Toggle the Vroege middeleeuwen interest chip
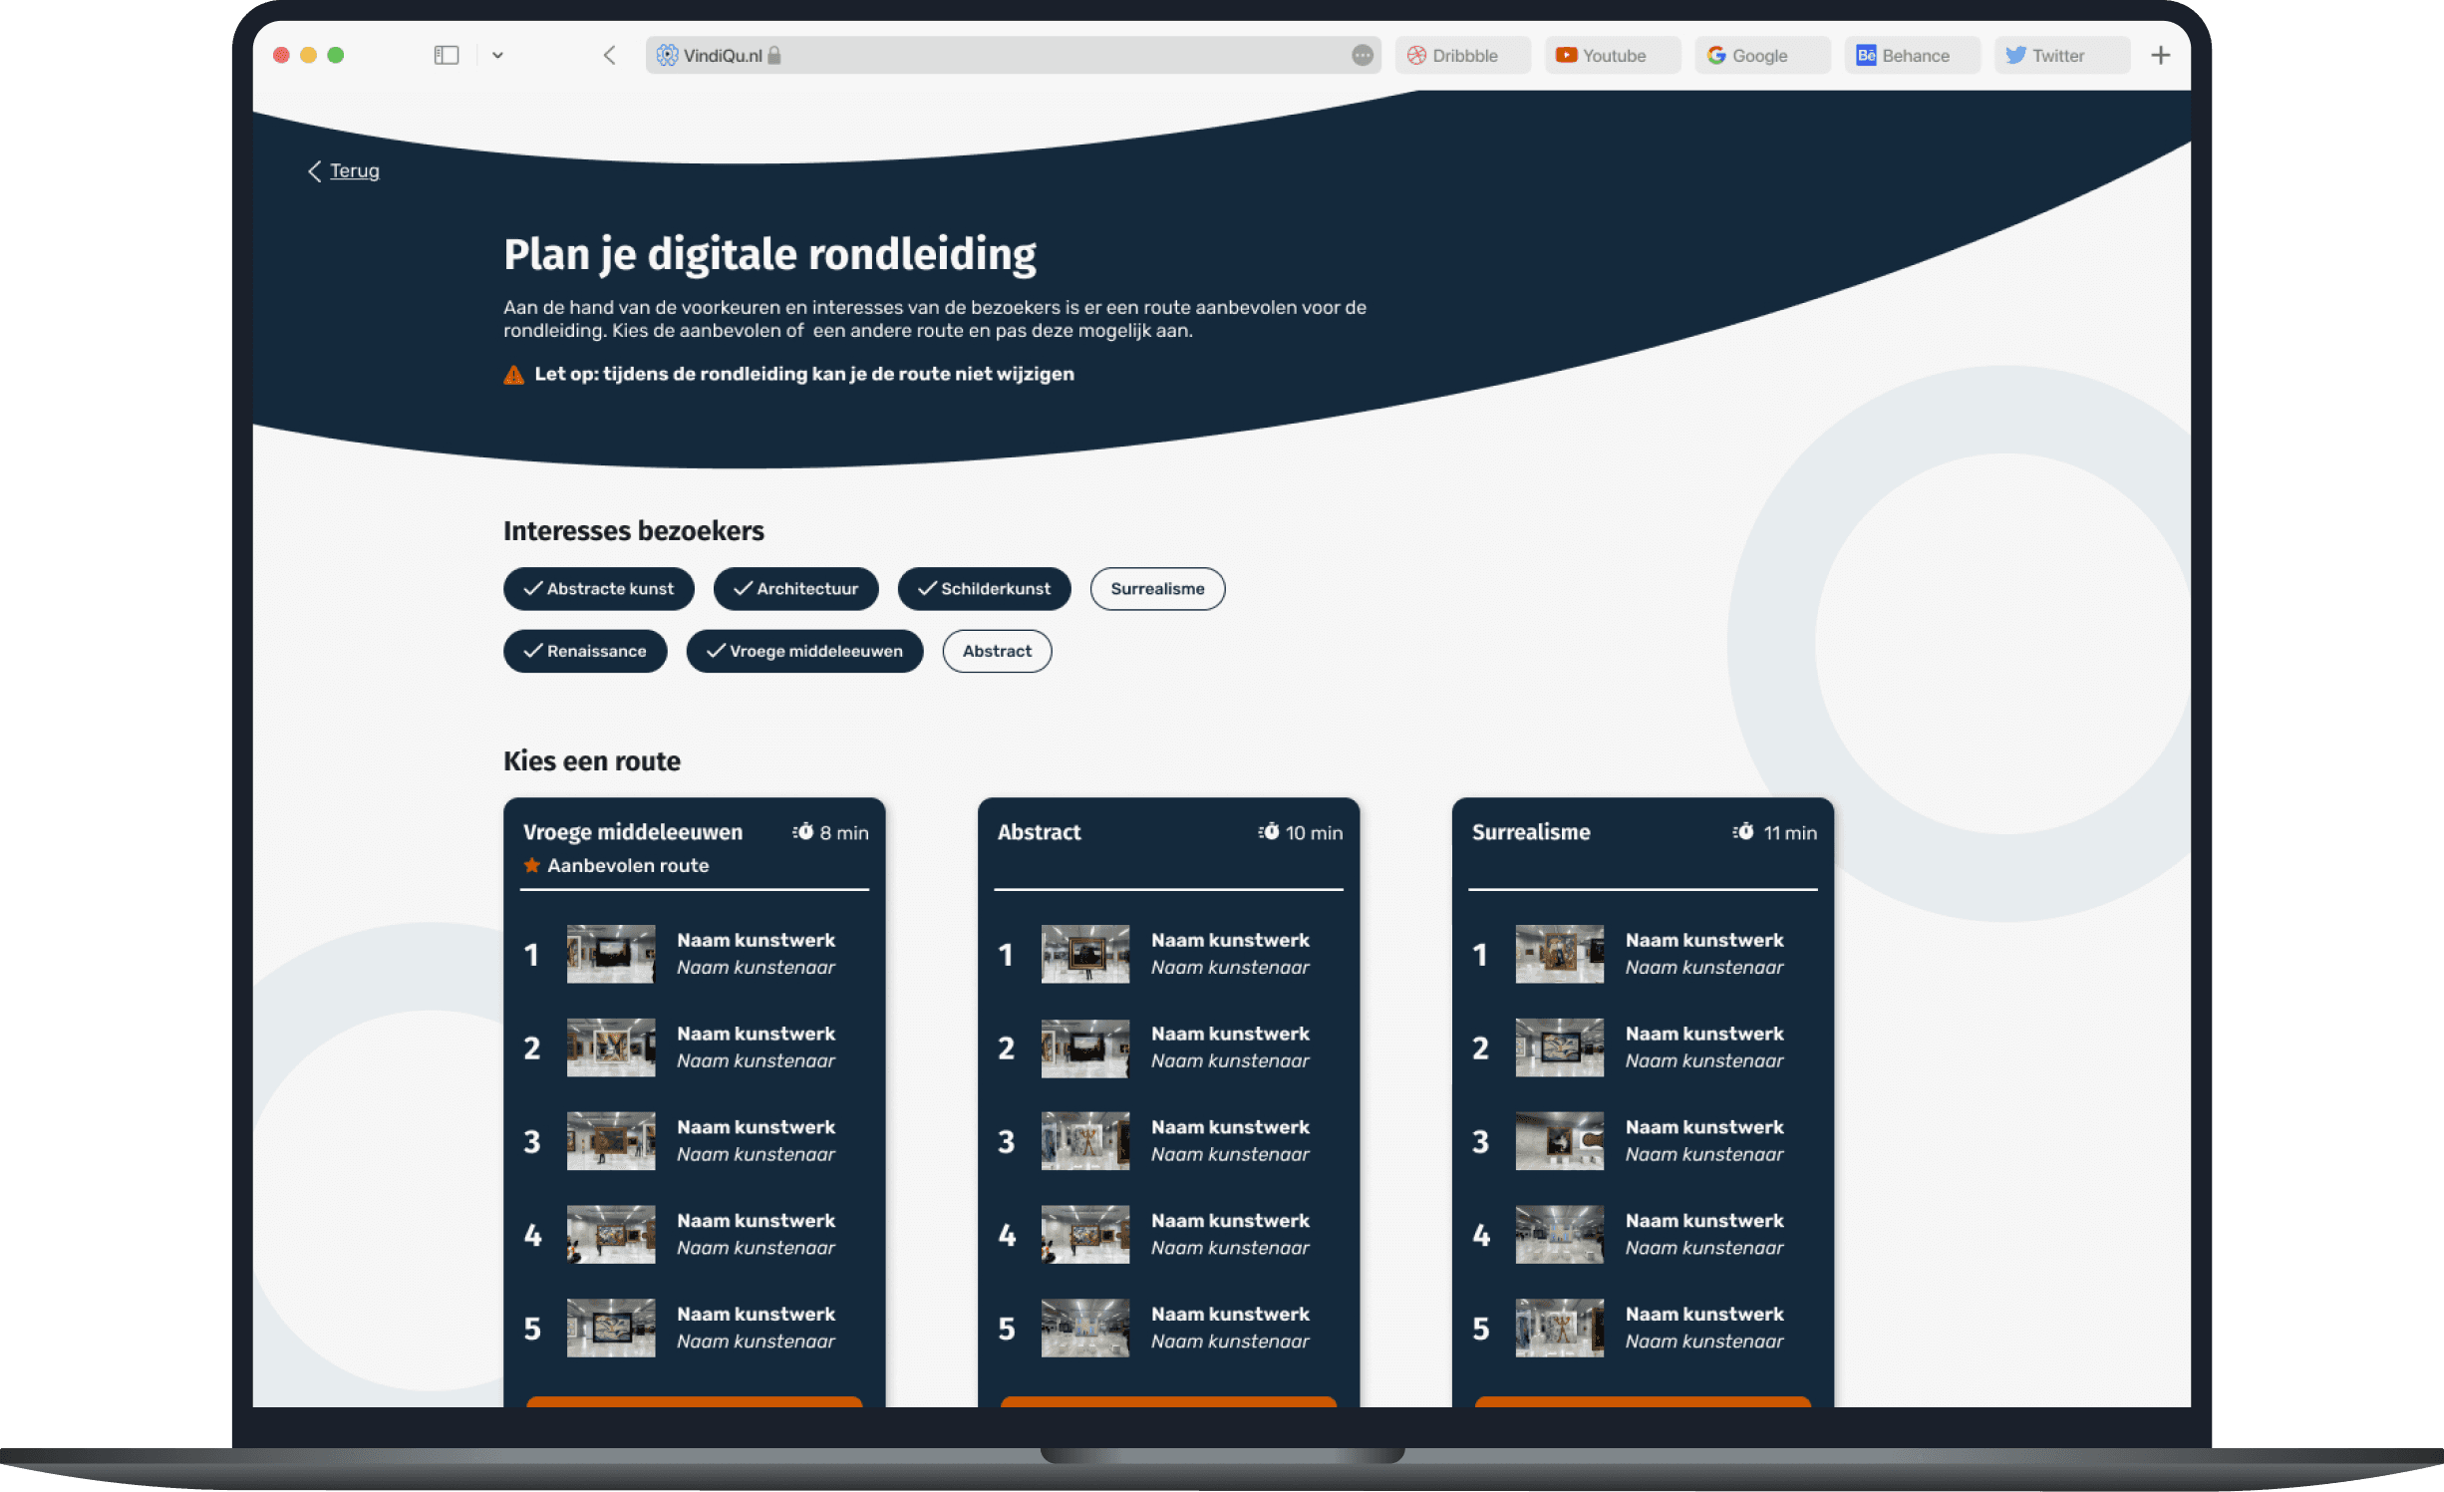Screen dimensions: 2444x1492 click(x=803, y=652)
